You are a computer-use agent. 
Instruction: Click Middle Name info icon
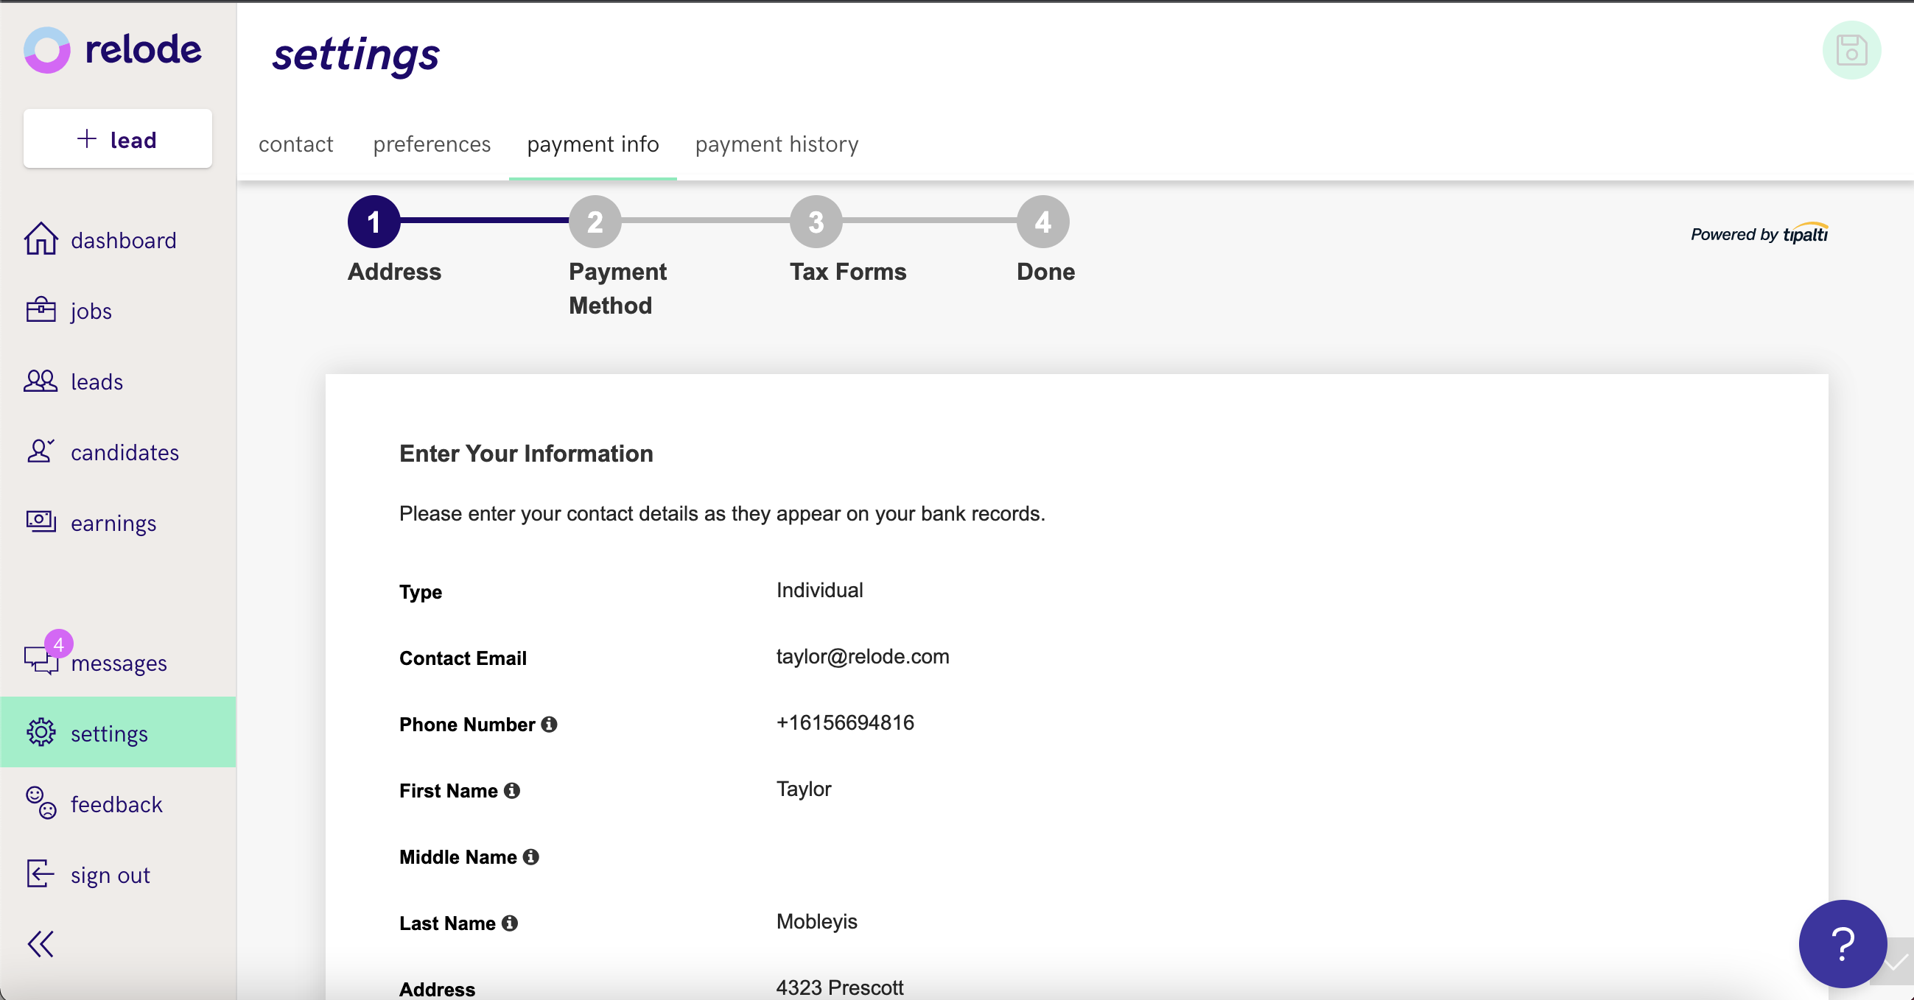pyautogui.click(x=530, y=857)
